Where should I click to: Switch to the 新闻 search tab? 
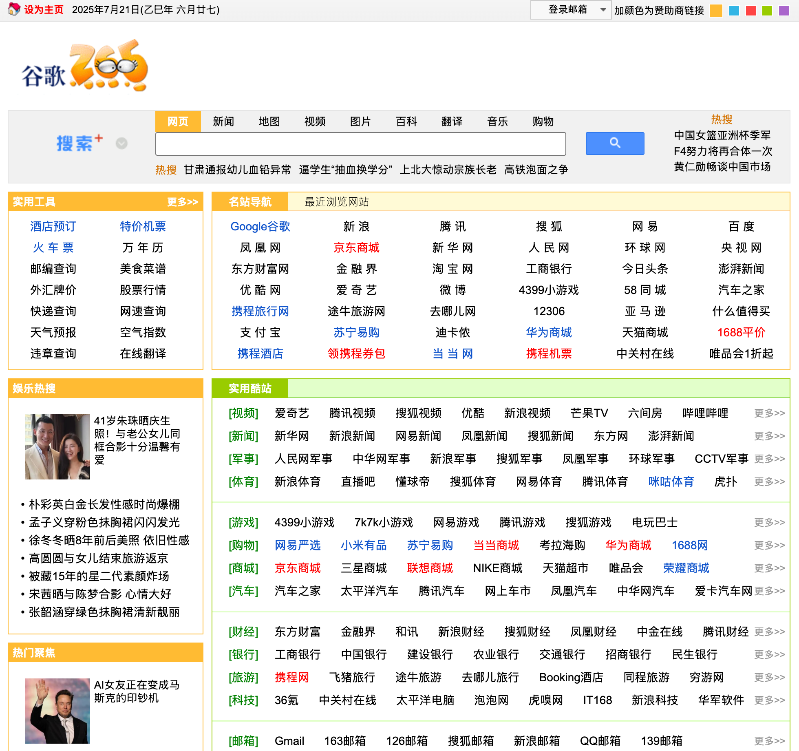pyautogui.click(x=223, y=121)
